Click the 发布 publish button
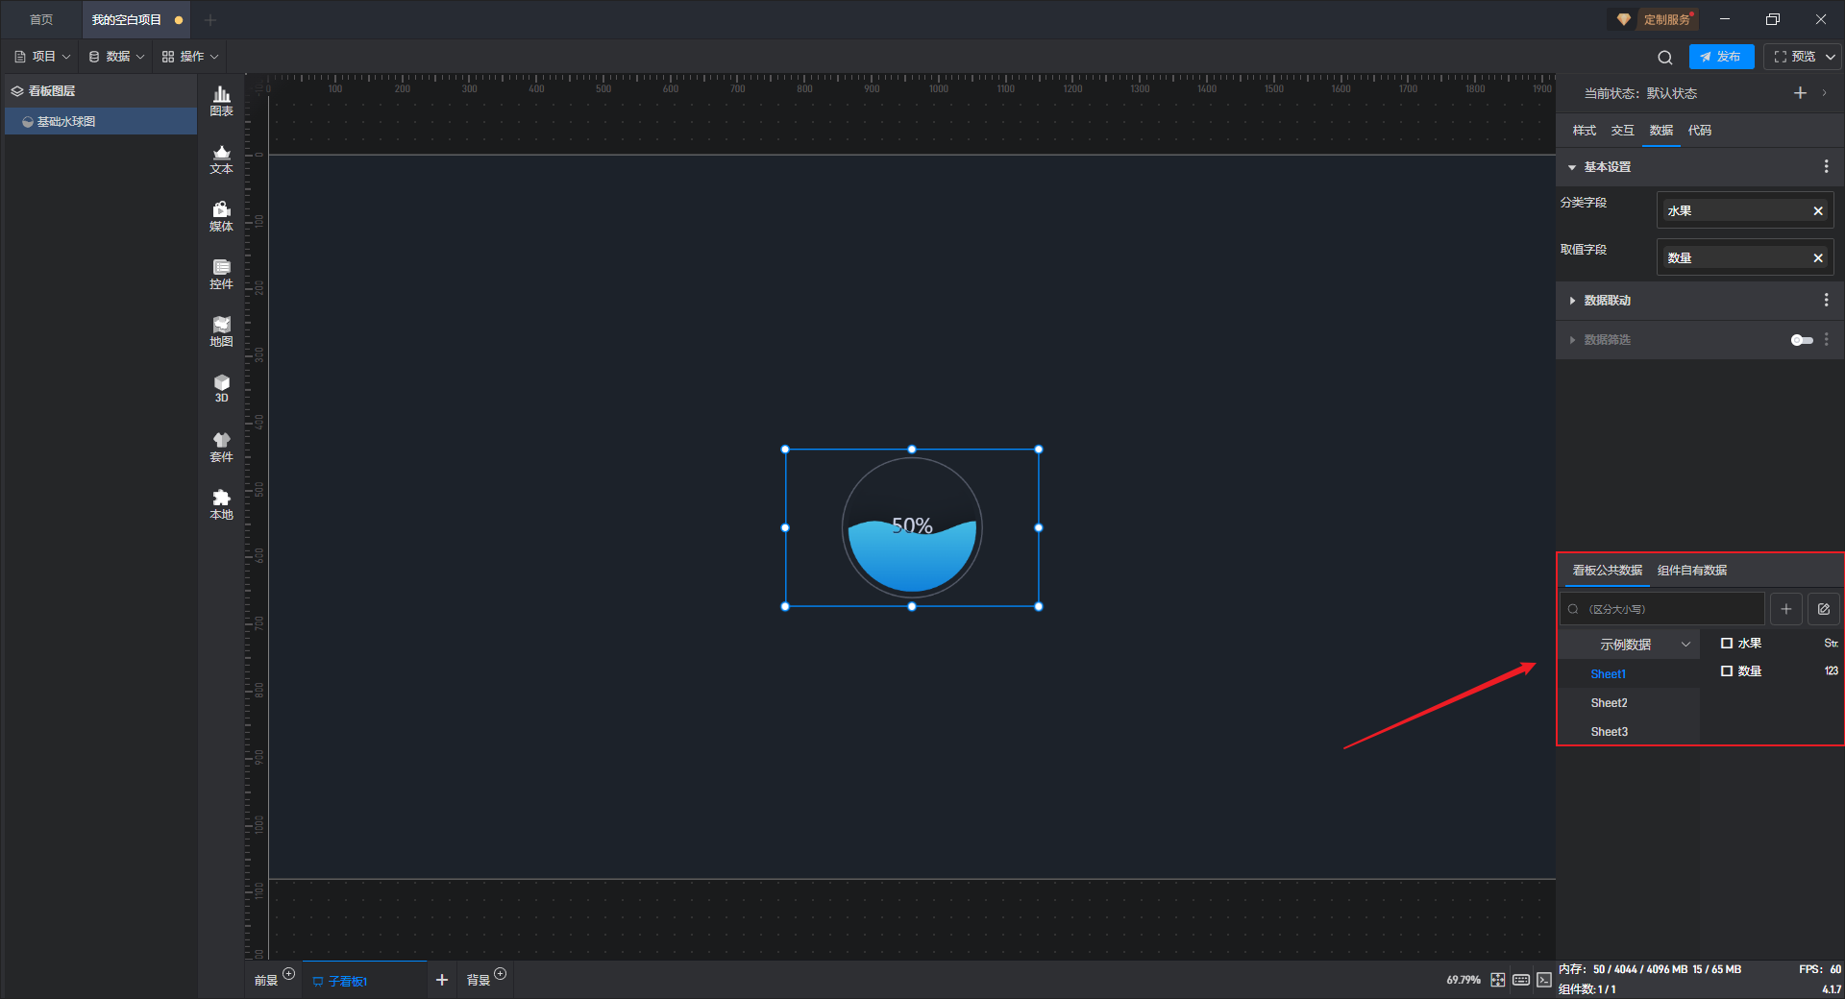Screen dimensions: 1845x999 [1721, 57]
